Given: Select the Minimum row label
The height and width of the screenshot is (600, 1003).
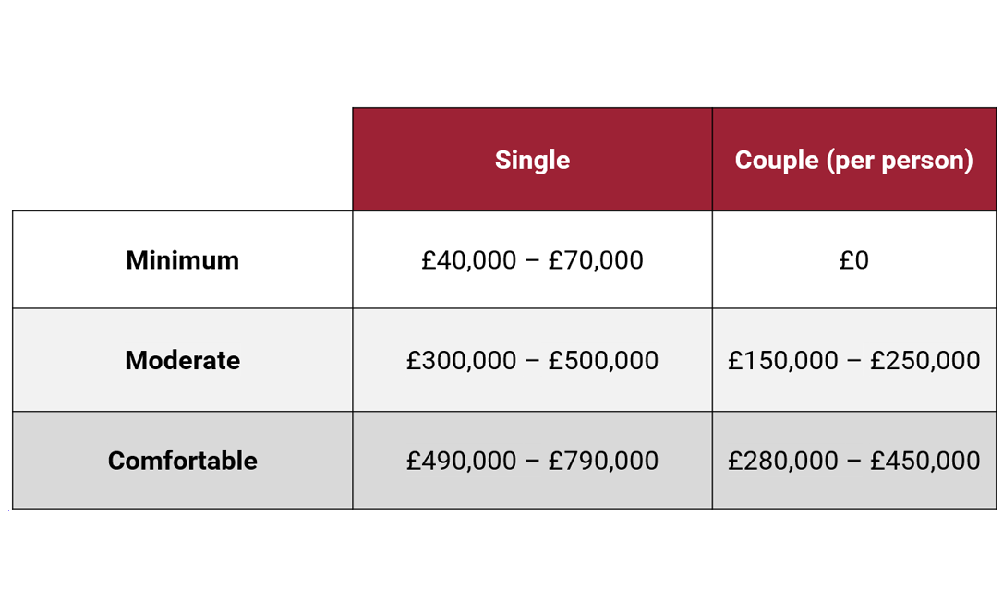Looking at the screenshot, I should tap(182, 259).
